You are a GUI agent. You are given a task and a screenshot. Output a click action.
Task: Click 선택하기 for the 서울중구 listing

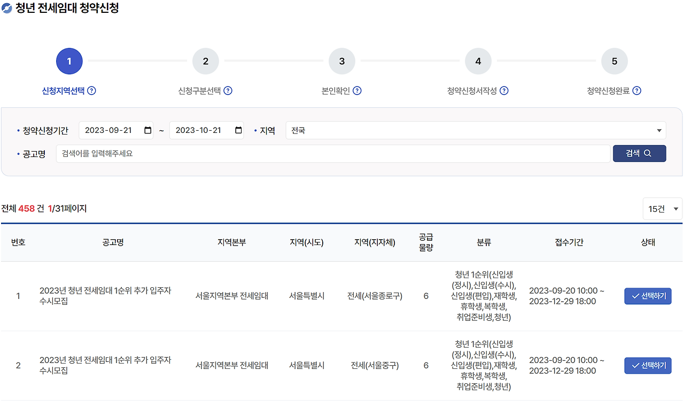[648, 365]
